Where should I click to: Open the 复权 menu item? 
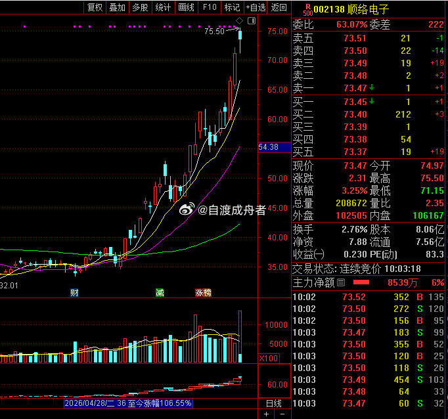[95, 7]
